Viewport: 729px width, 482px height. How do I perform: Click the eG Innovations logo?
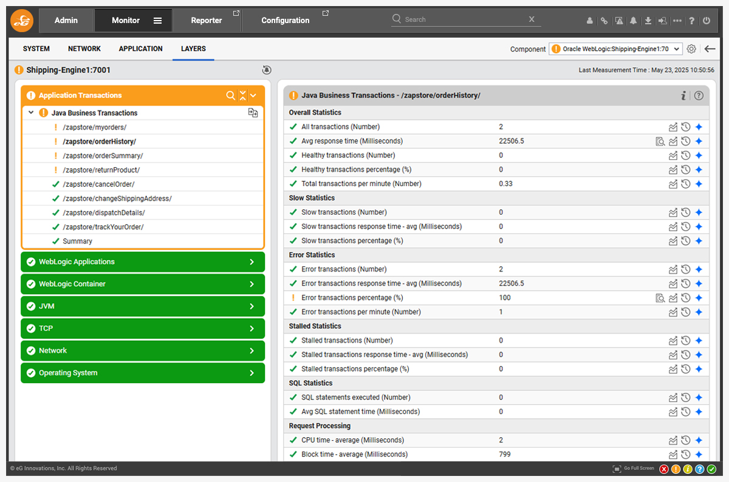tap(22, 21)
